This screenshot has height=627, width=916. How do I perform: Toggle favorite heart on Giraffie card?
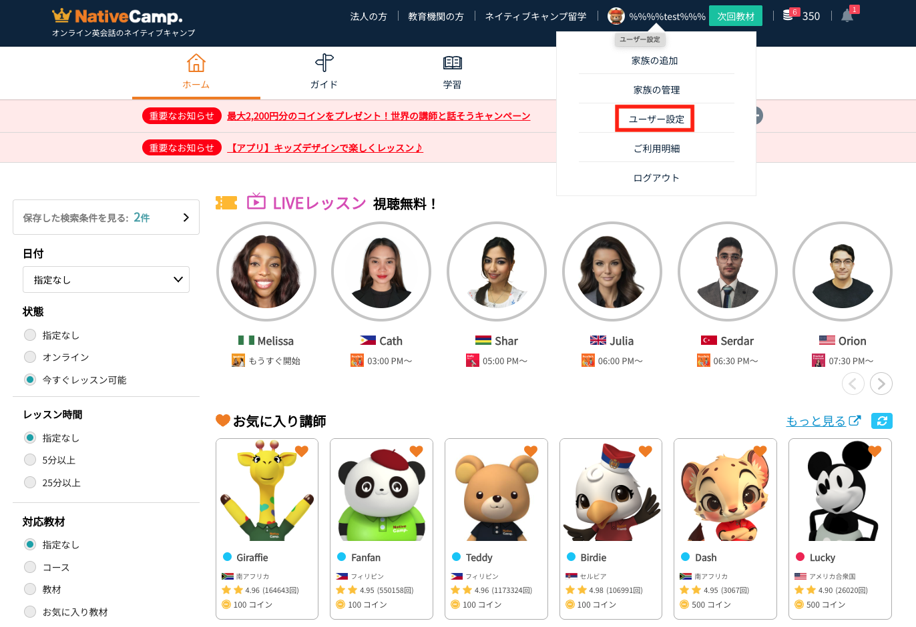tap(302, 451)
